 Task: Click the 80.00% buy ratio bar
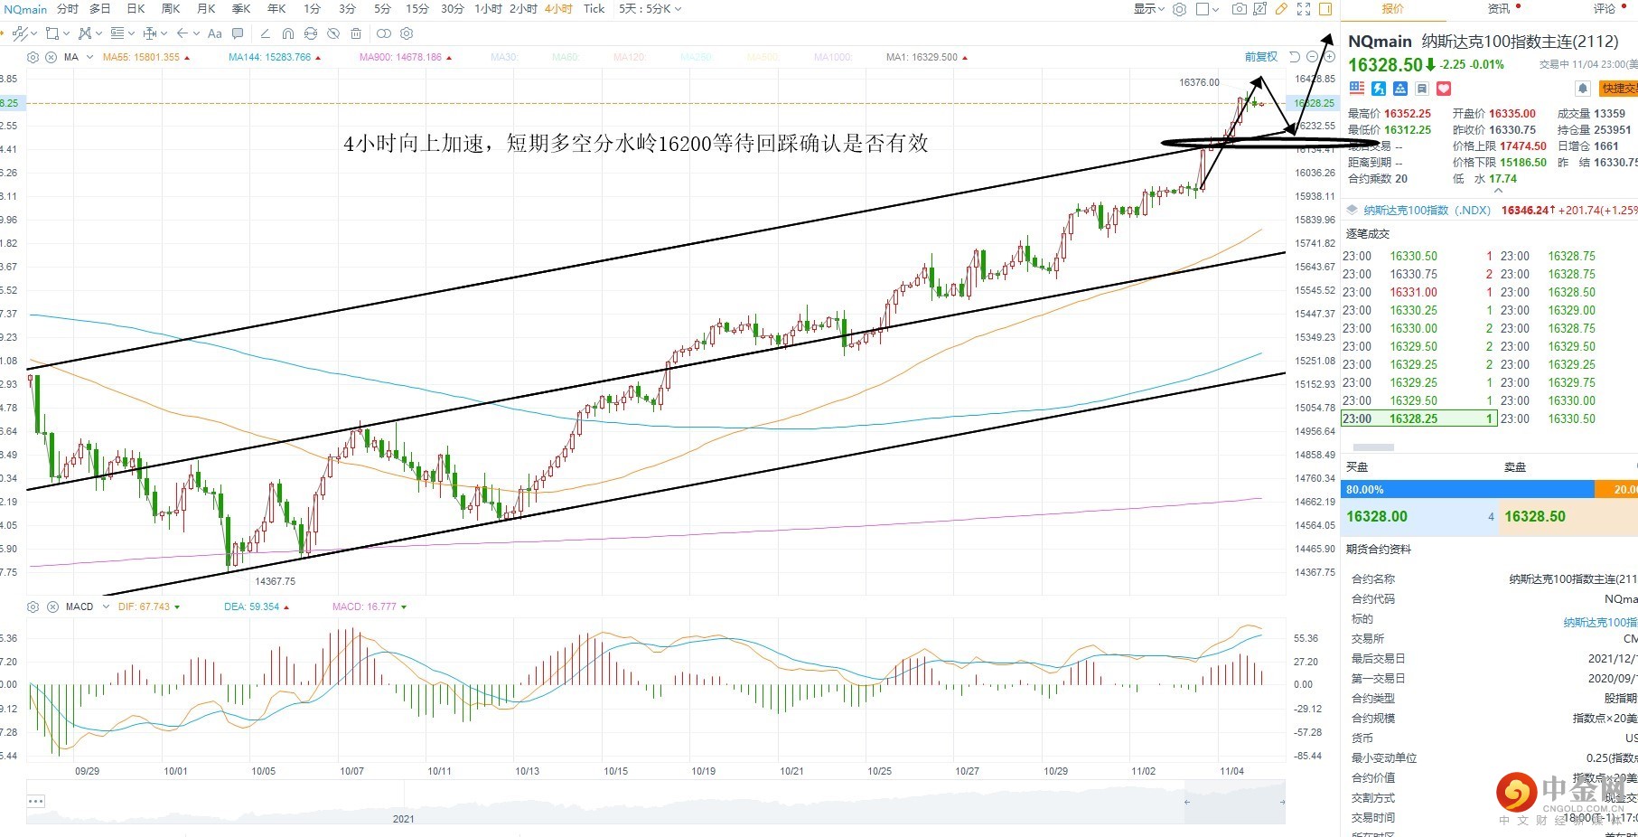pyautogui.click(x=1467, y=490)
